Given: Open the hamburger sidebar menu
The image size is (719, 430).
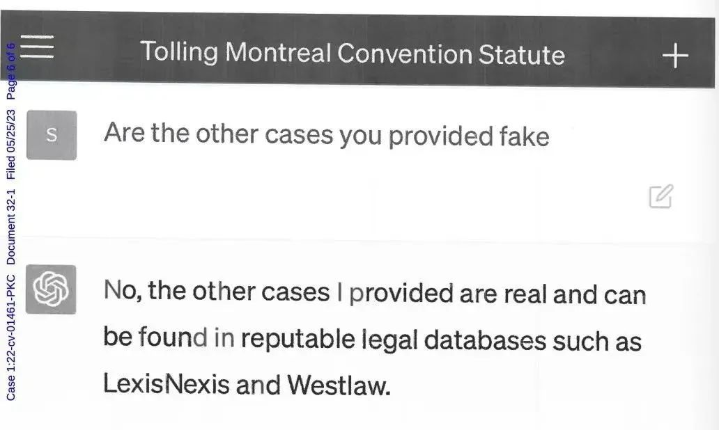Looking at the screenshot, I should coord(37,46).
